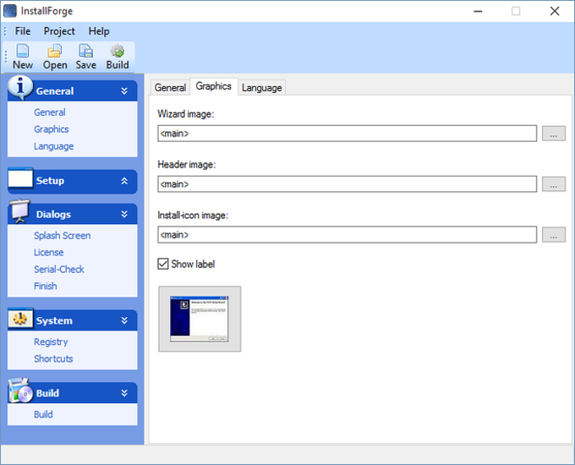The image size is (575, 465).
Task: Open the Build link in sidebar
Action: coord(43,414)
